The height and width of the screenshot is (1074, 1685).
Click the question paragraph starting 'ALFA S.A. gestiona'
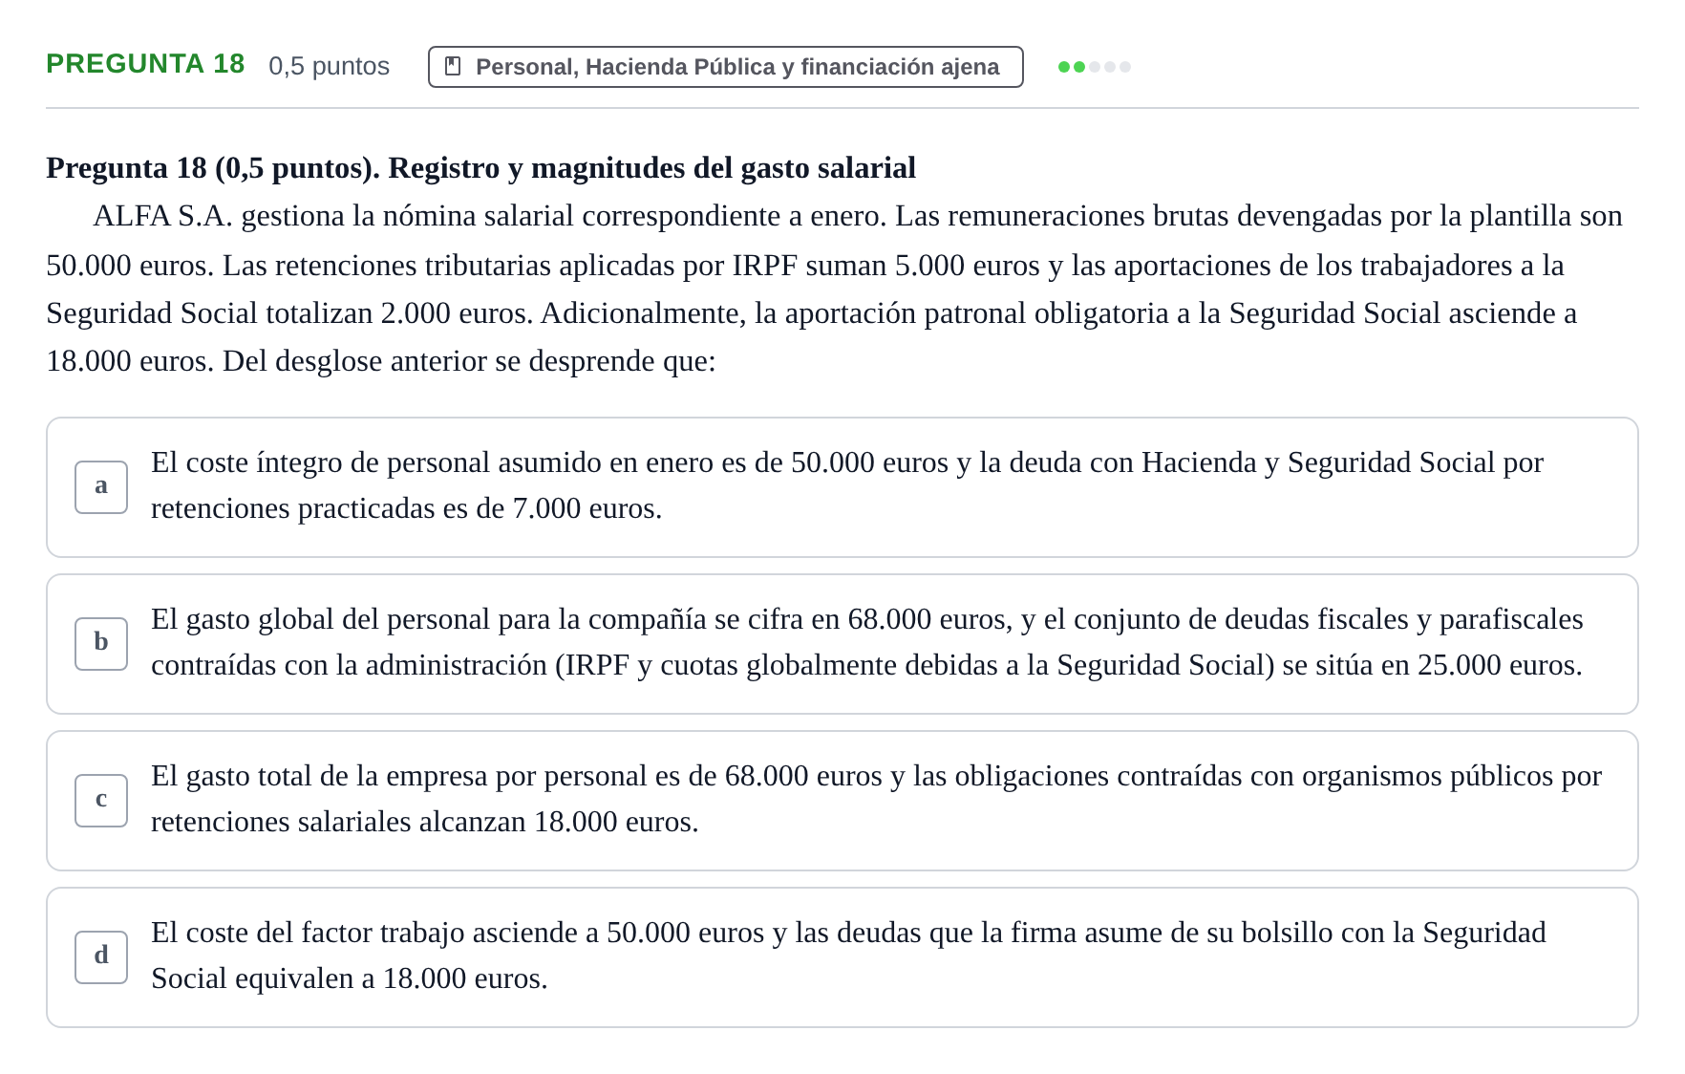pos(835,289)
